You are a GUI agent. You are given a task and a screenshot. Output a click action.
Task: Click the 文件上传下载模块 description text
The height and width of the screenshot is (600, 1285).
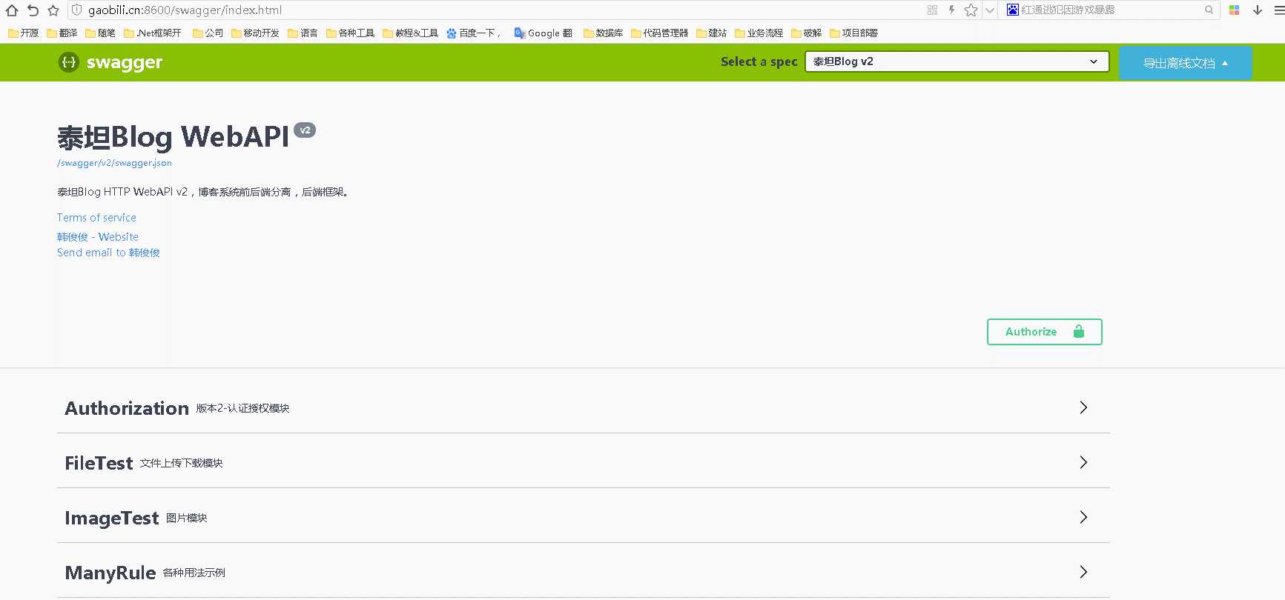pos(182,463)
